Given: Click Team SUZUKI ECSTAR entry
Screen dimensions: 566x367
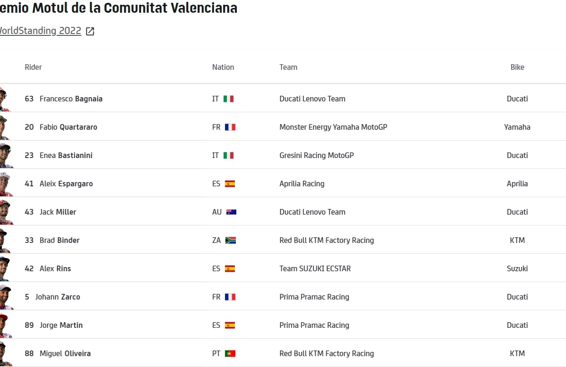Looking at the screenshot, I should [315, 269].
